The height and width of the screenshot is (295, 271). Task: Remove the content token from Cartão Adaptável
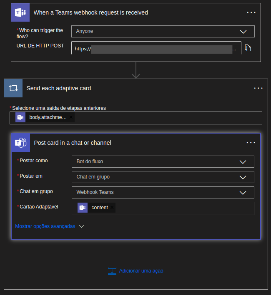pyautogui.click(x=112, y=208)
